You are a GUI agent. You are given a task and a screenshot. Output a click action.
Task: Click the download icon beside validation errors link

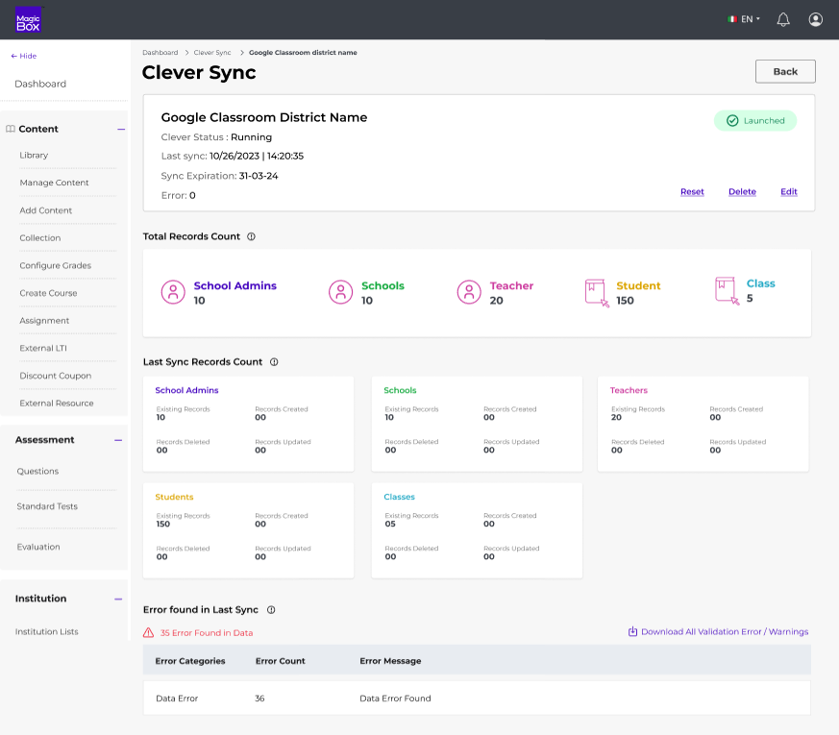[x=632, y=632]
